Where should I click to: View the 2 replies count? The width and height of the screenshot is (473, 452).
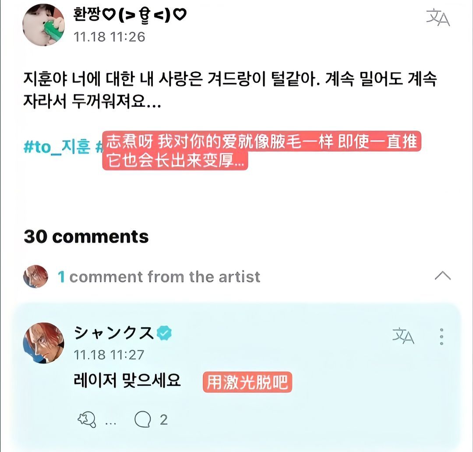(163, 420)
